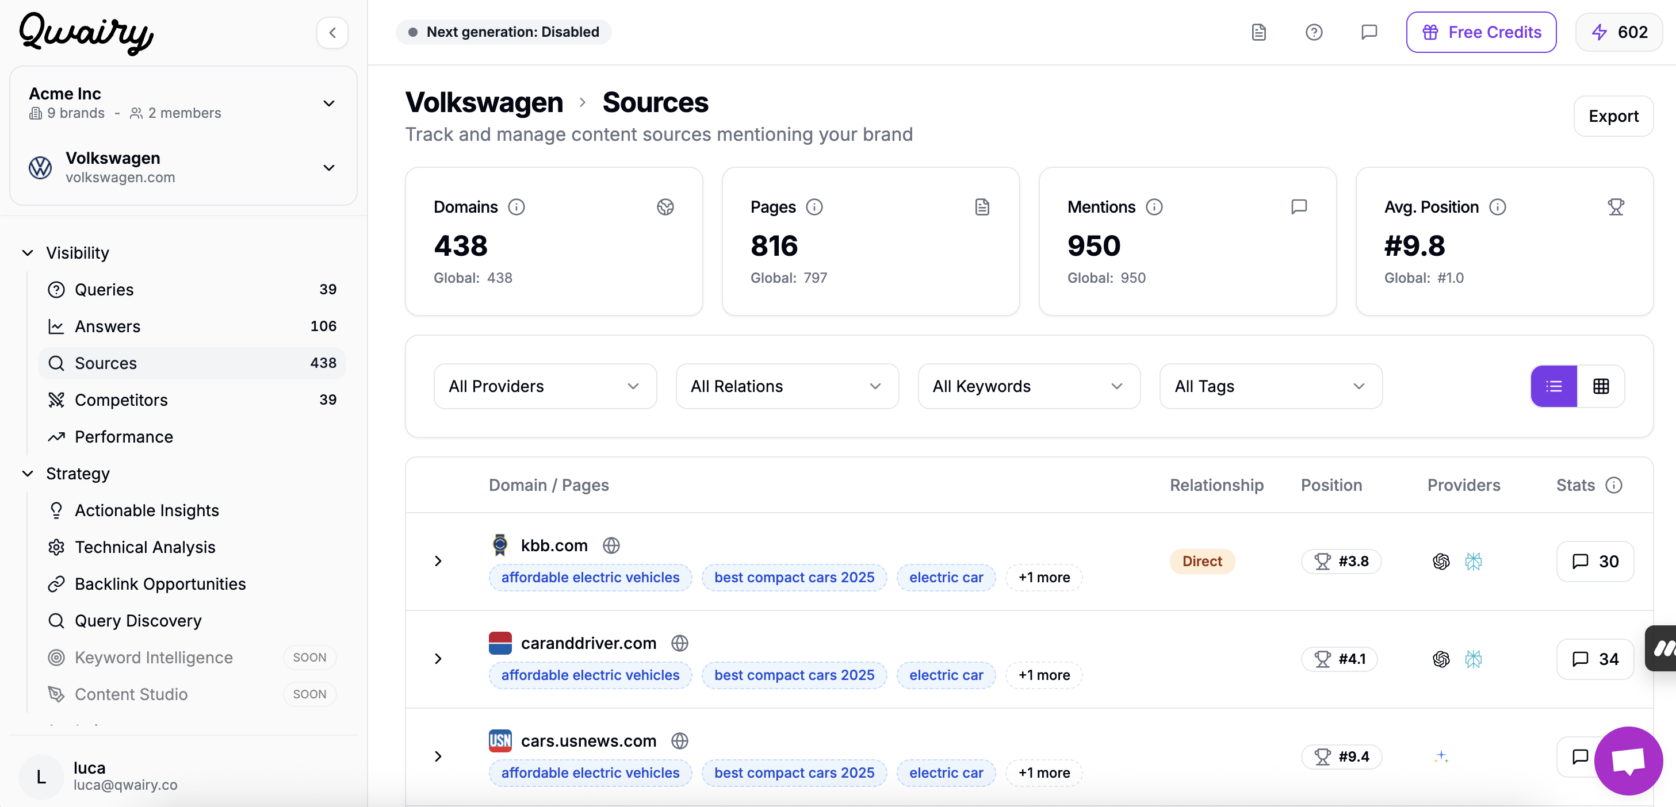Click the kbb.com favicon
1676x807 pixels.
500,545
